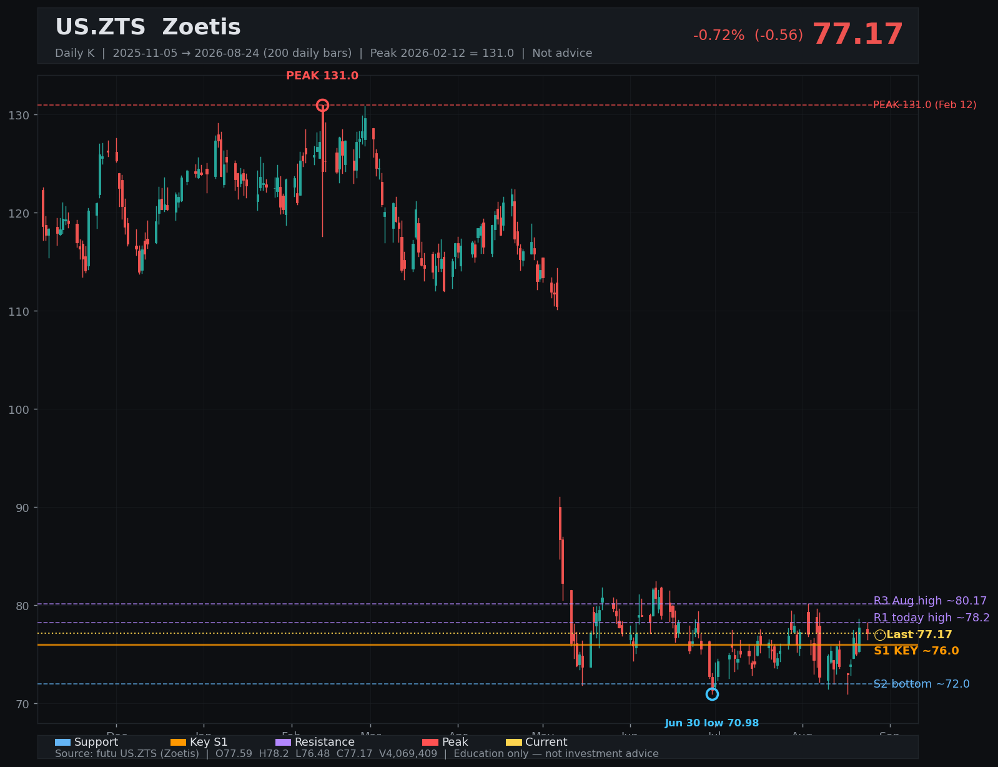Click the Jun 30 low circle marker

click(x=712, y=694)
